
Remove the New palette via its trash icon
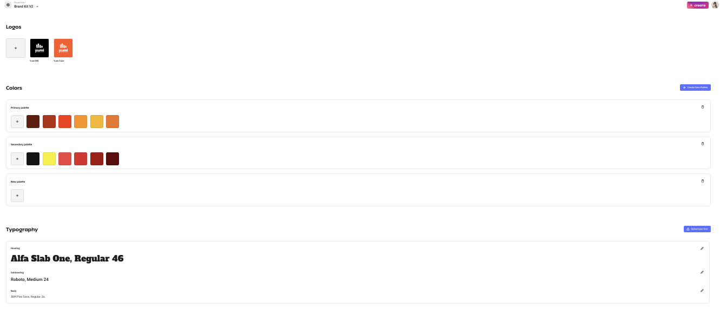coord(703,181)
